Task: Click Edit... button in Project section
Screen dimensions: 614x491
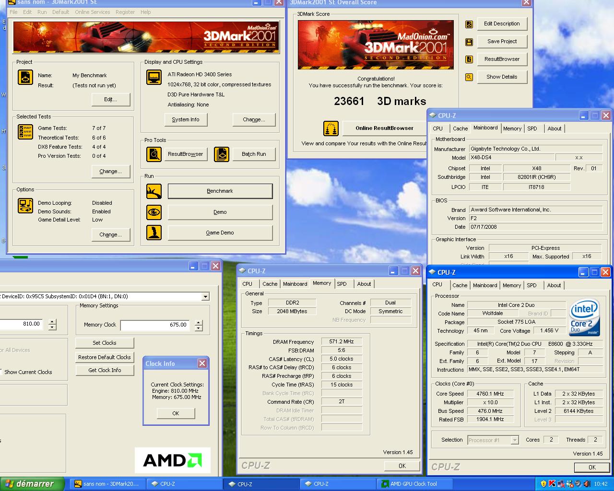Action: click(111, 99)
